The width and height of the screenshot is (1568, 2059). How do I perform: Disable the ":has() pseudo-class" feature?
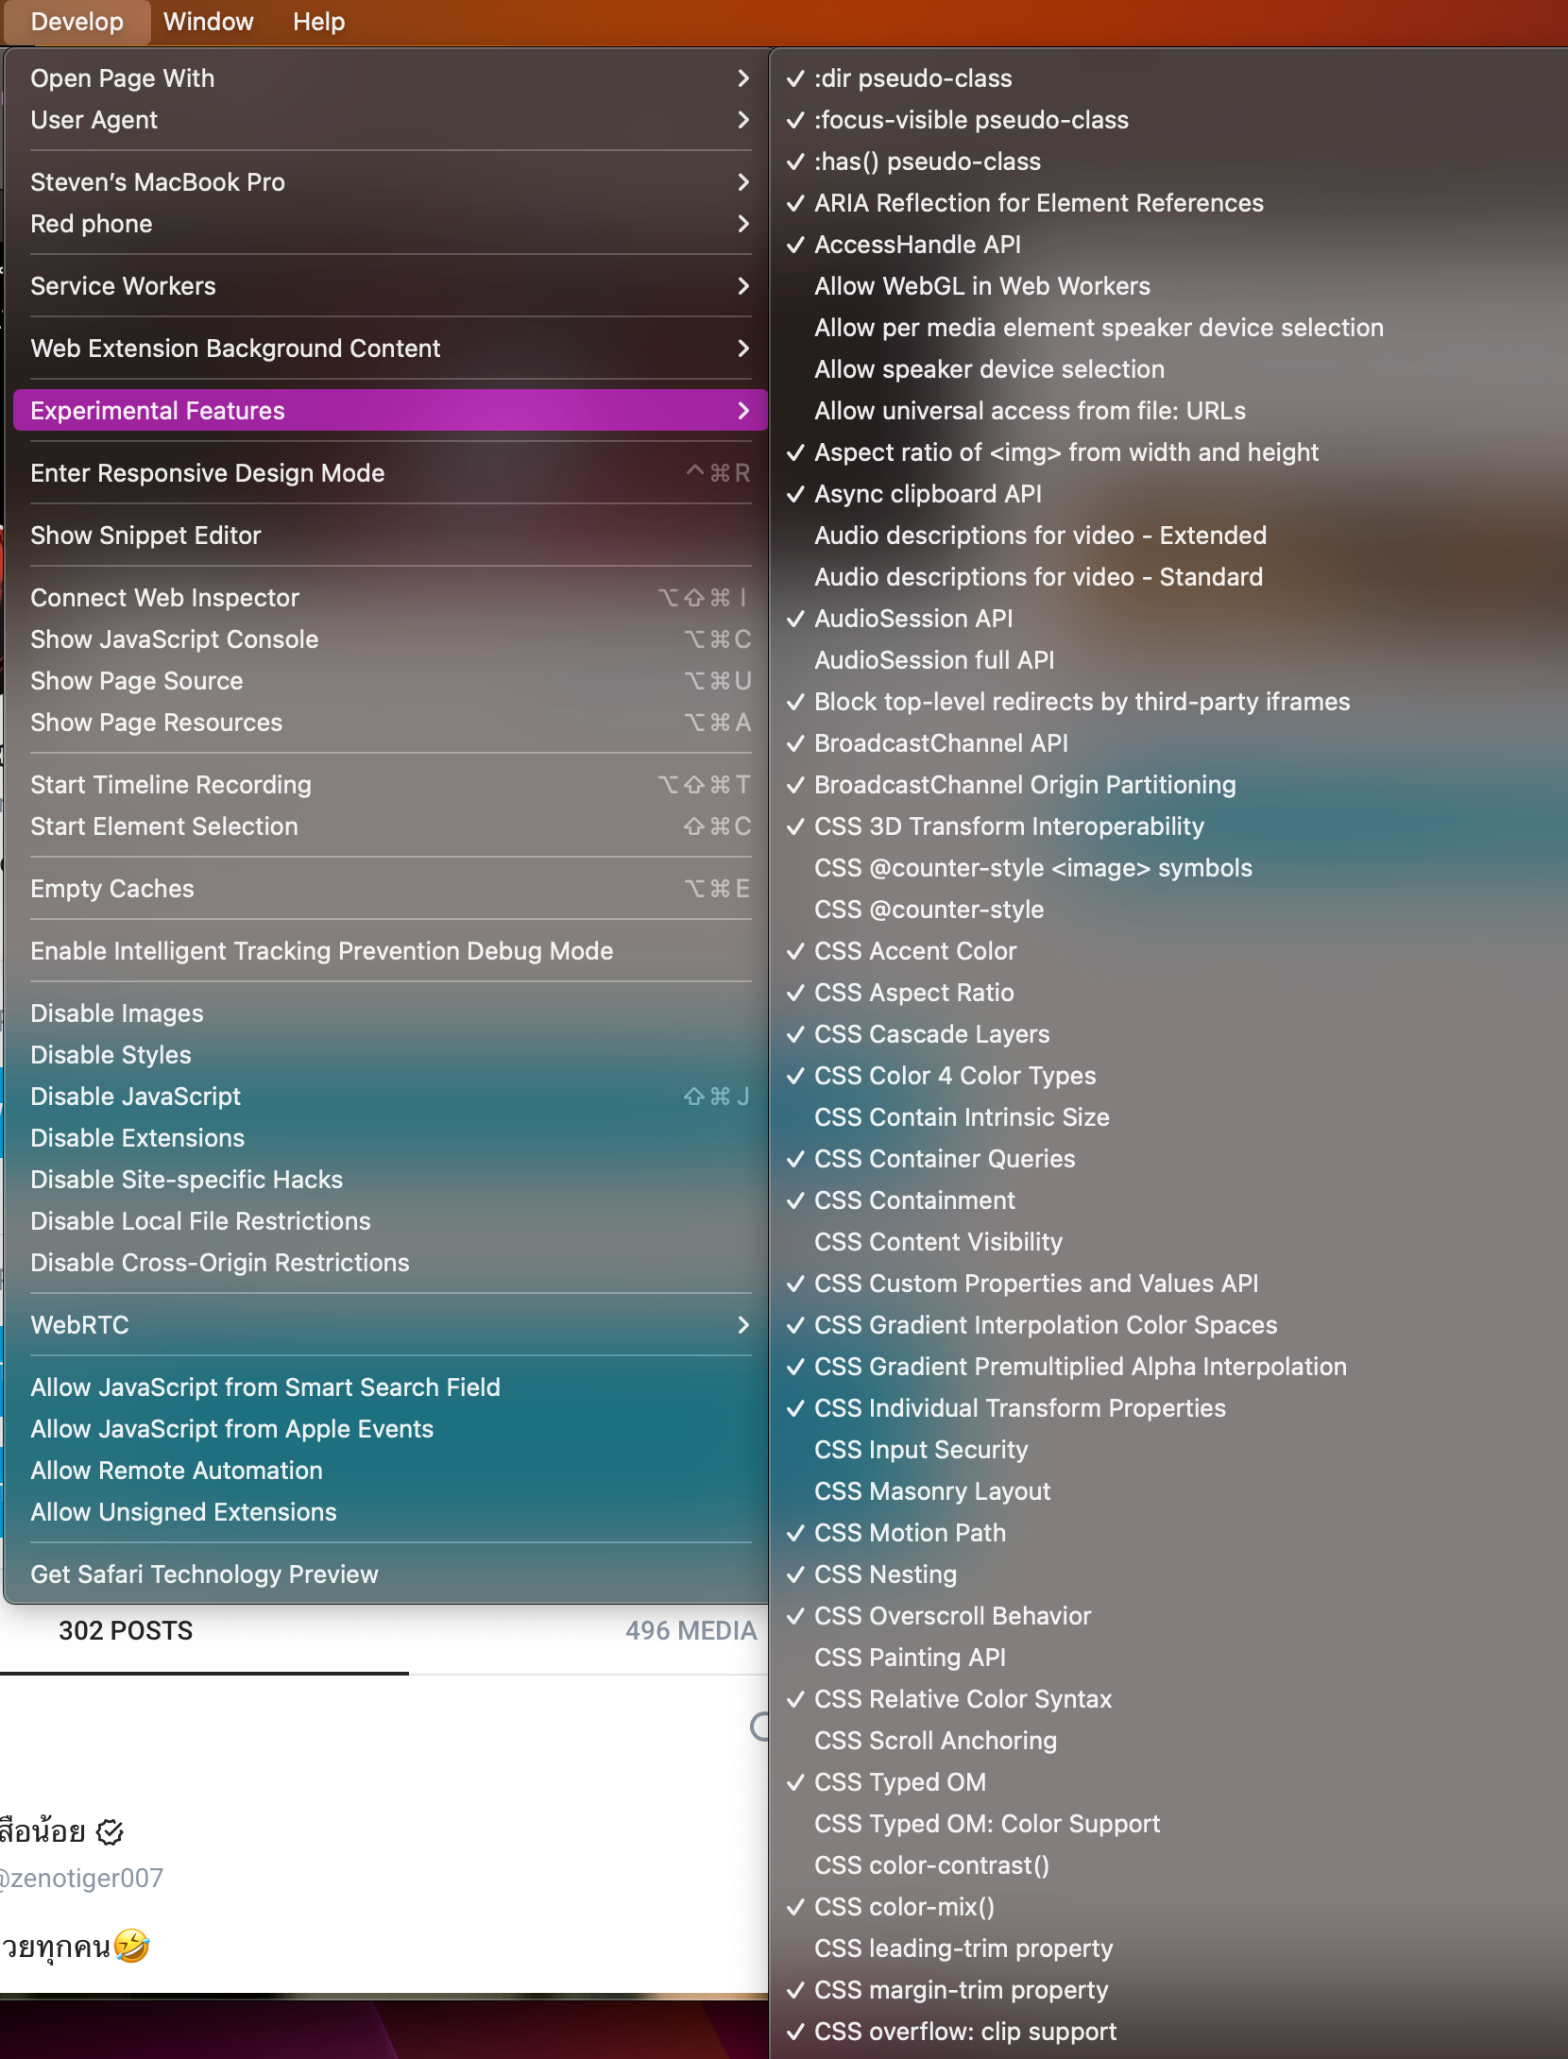tap(928, 161)
